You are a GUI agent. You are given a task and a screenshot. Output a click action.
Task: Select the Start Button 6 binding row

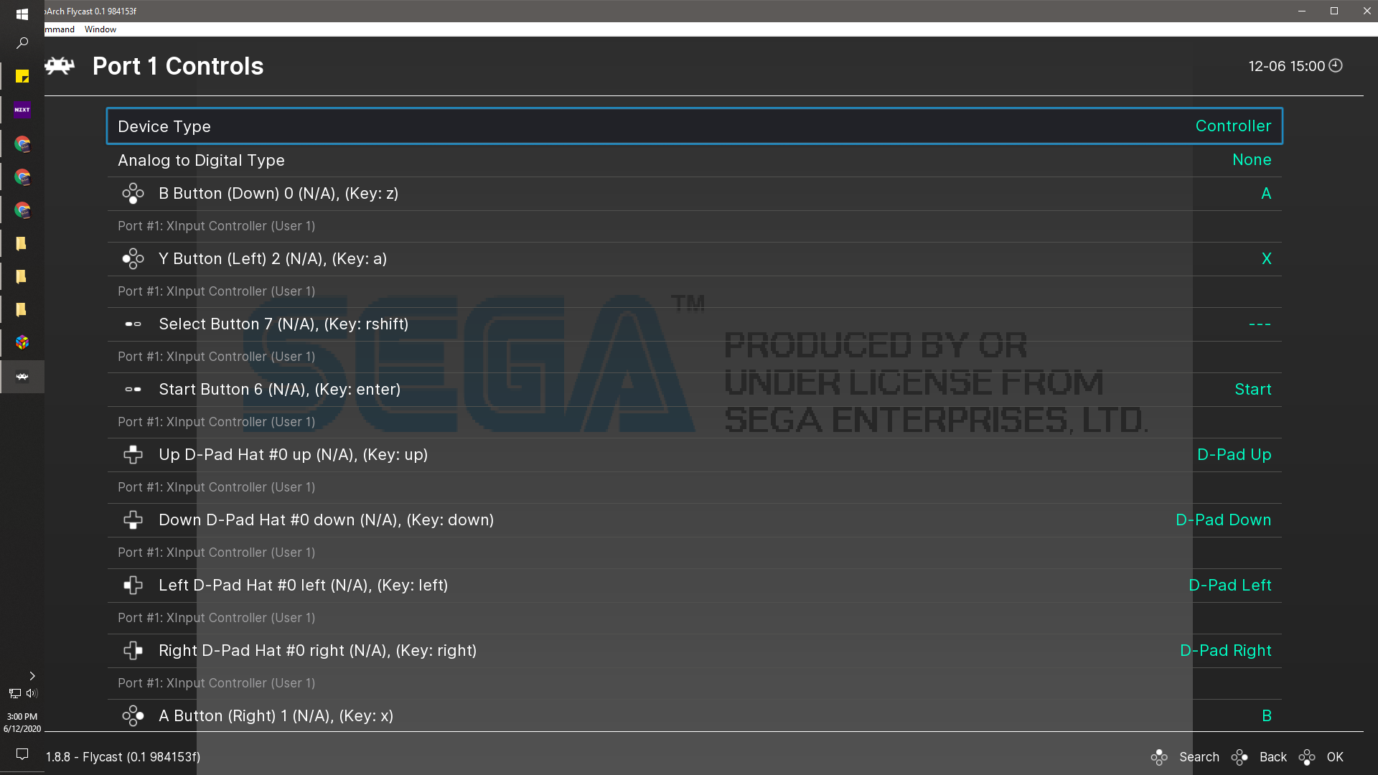coord(695,390)
